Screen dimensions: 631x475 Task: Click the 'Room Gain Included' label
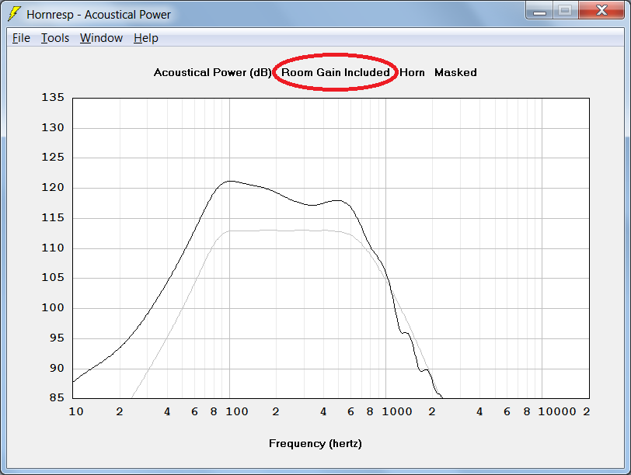pos(335,72)
